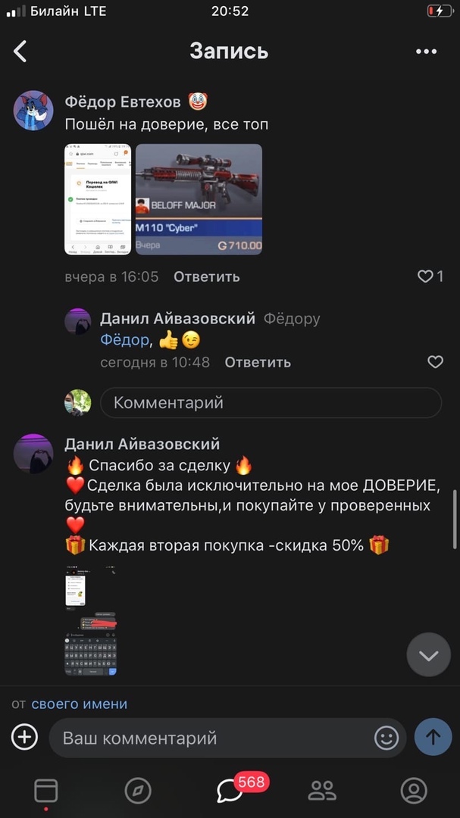The width and height of the screenshot is (460, 818).
Task: Open the emoji smiley picker
Action: click(386, 738)
